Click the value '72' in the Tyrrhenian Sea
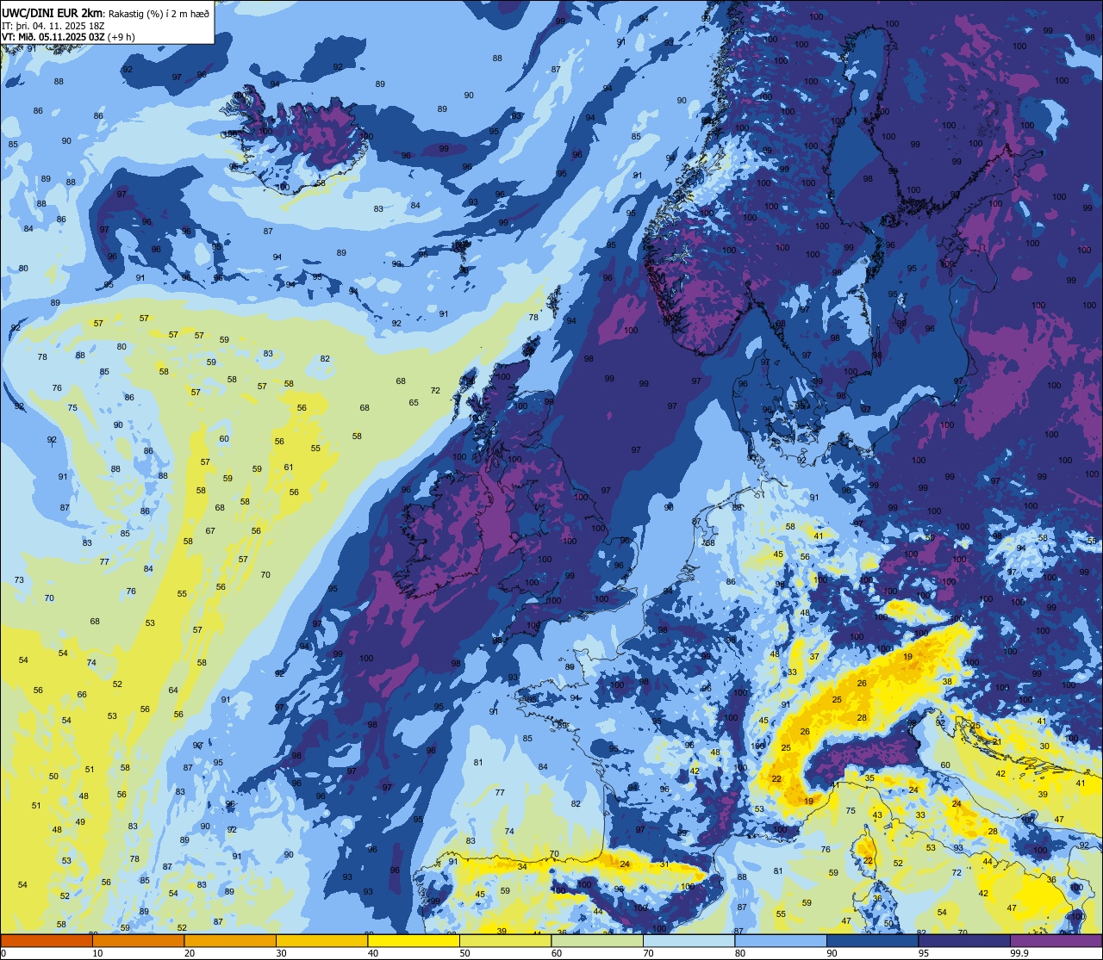This screenshot has height=960, width=1103. click(x=956, y=872)
